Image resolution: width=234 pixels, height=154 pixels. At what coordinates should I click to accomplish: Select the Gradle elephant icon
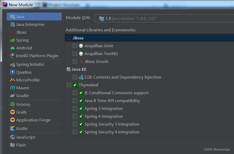(x=13, y=96)
